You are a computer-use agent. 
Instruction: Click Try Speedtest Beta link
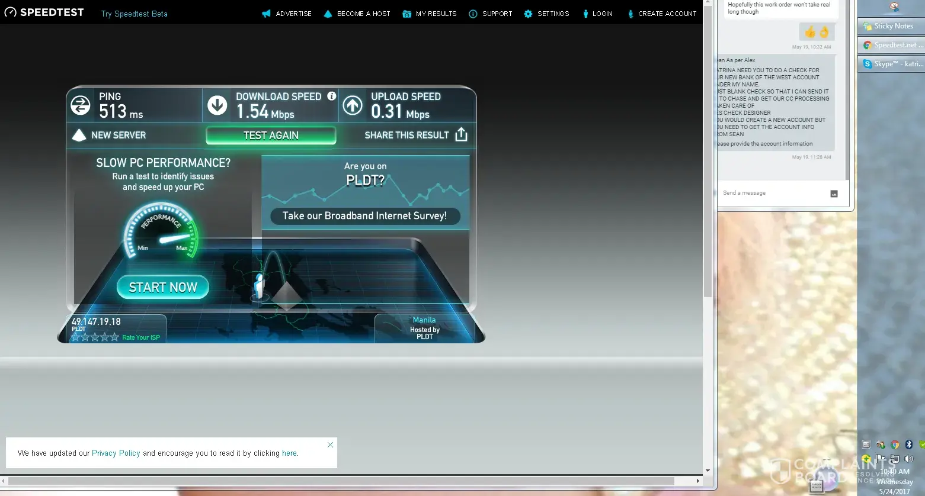coord(135,14)
